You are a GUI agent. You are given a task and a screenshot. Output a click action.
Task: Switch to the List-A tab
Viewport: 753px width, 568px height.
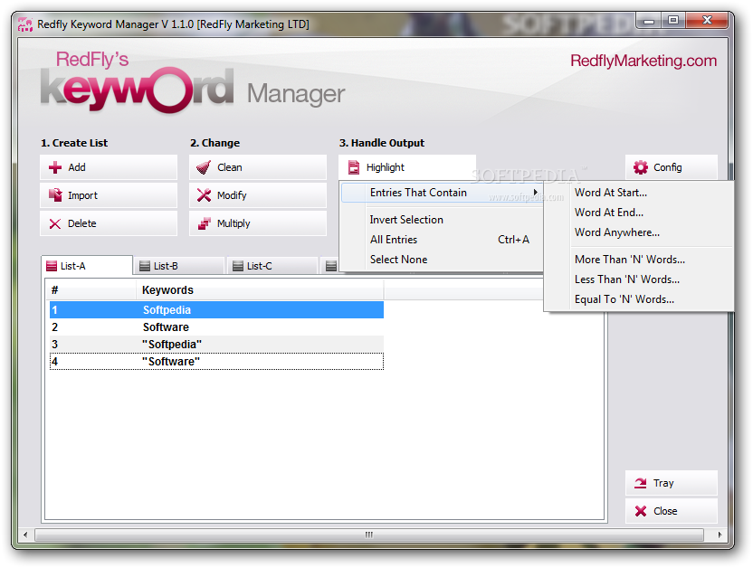(87, 266)
